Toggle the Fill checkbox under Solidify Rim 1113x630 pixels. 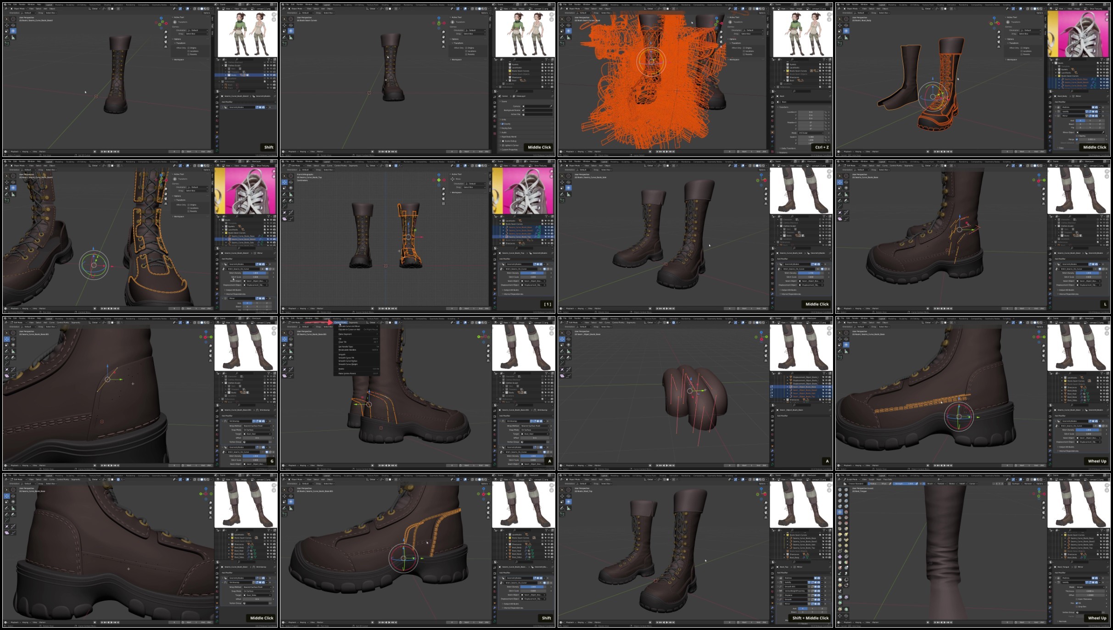click(1077, 603)
